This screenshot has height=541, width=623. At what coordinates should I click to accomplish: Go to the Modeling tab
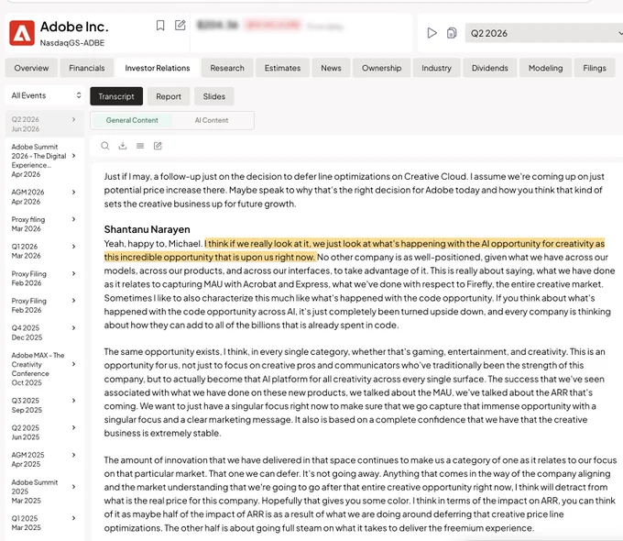click(x=545, y=68)
